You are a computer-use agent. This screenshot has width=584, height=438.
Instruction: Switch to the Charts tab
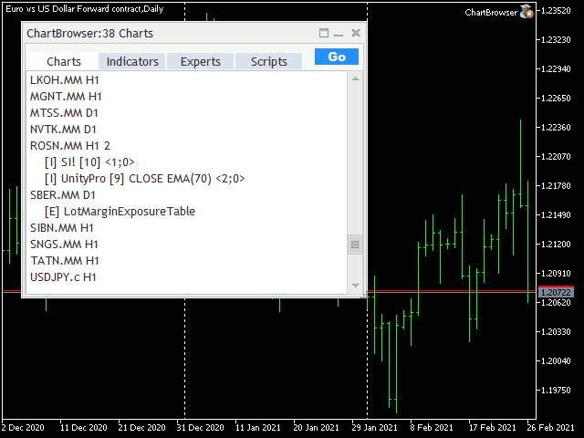64,61
